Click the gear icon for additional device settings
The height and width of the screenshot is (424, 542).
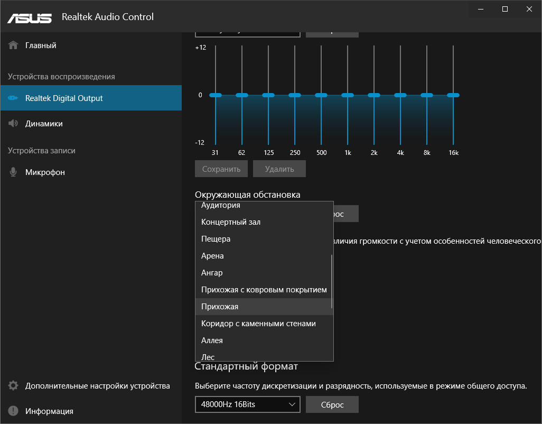(13, 385)
